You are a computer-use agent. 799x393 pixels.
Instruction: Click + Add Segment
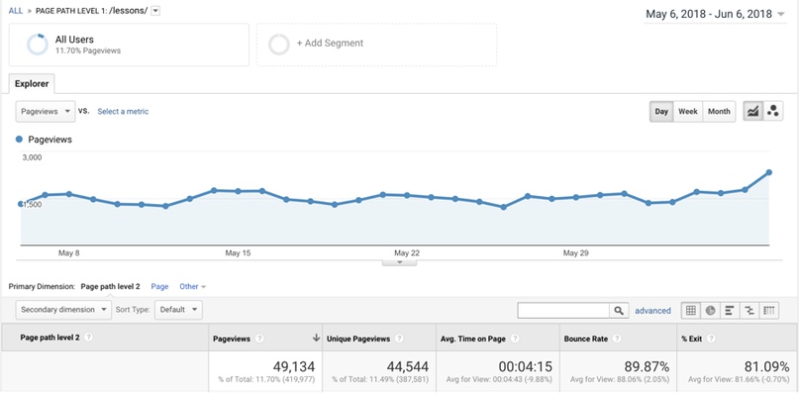pos(331,44)
